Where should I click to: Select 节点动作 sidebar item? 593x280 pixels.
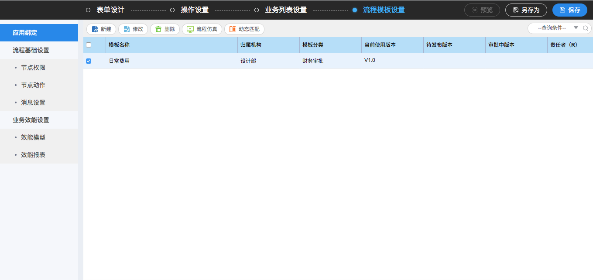coord(39,85)
